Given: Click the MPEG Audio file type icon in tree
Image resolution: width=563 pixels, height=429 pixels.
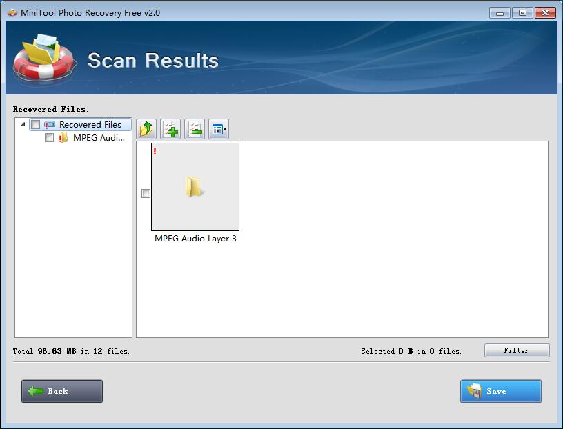Looking at the screenshot, I should [62, 138].
